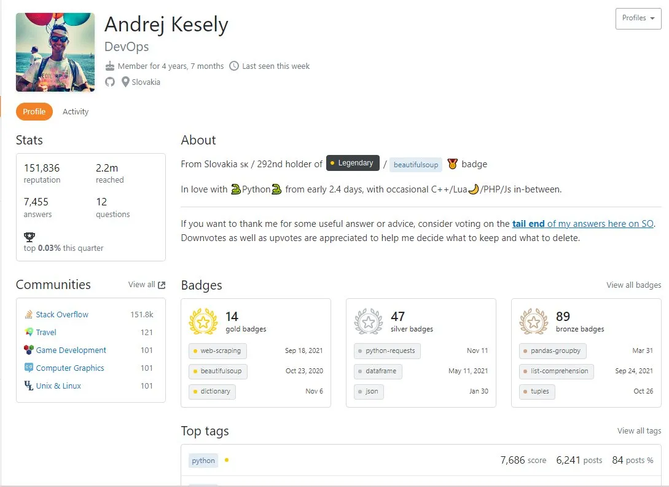Click the Game Development community icon
The image size is (669, 487).
point(29,350)
